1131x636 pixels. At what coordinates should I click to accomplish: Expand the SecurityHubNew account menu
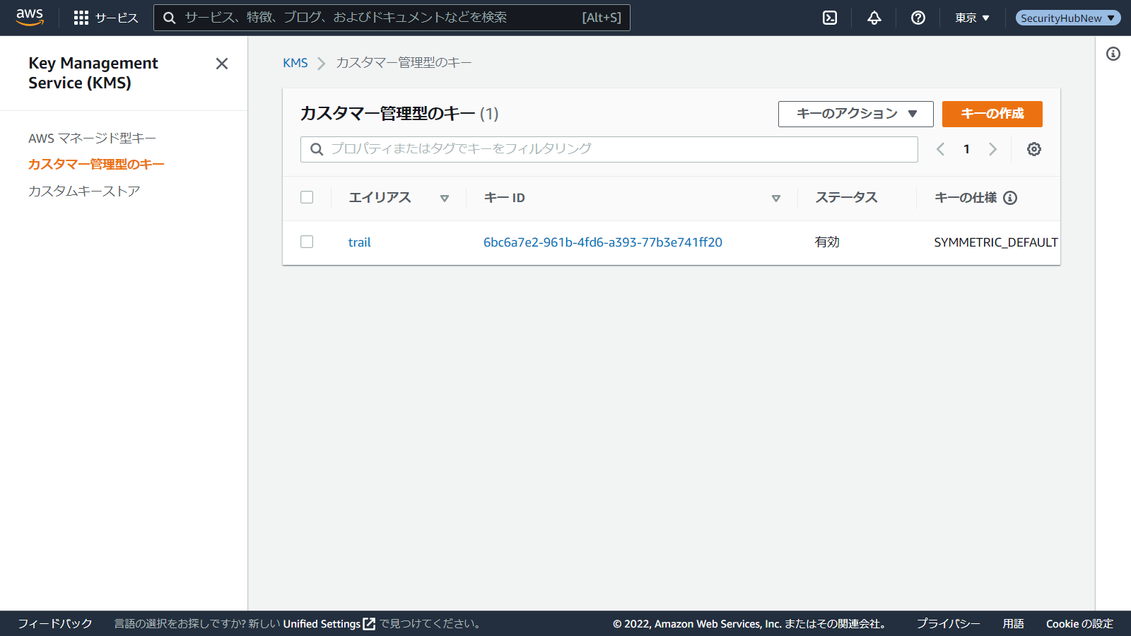pyautogui.click(x=1067, y=18)
